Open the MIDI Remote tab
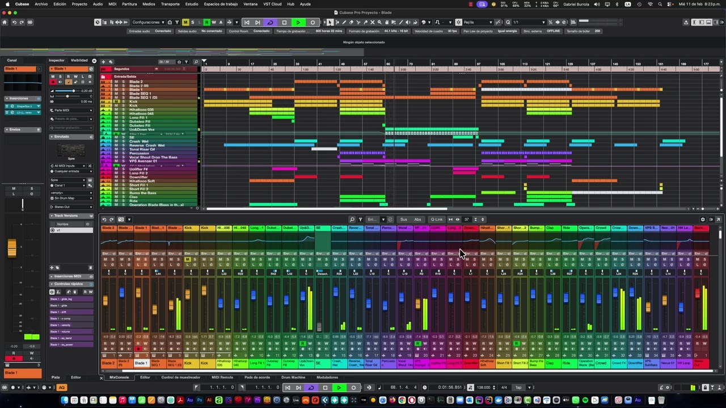The image size is (726, 408). click(x=222, y=377)
